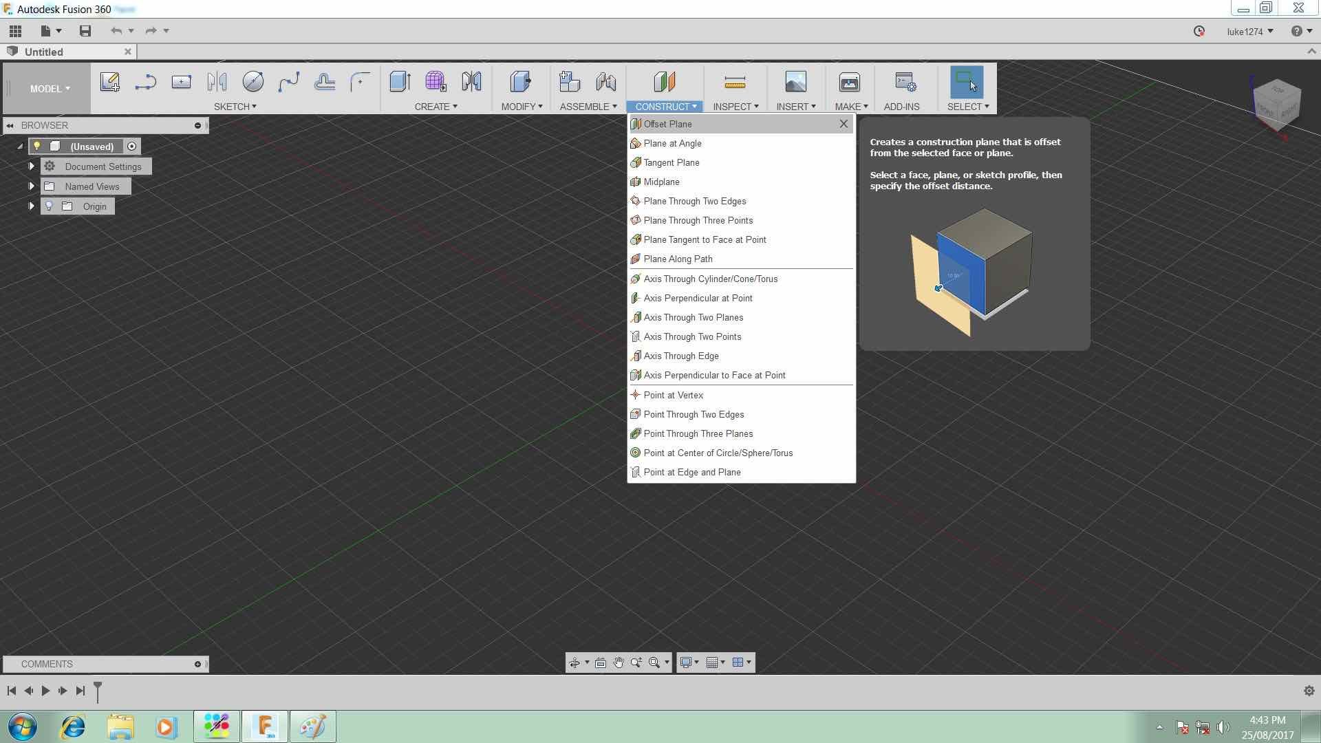Image resolution: width=1321 pixels, height=743 pixels.
Task: Click the Select tool icon
Action: click(x=967, y=82)
